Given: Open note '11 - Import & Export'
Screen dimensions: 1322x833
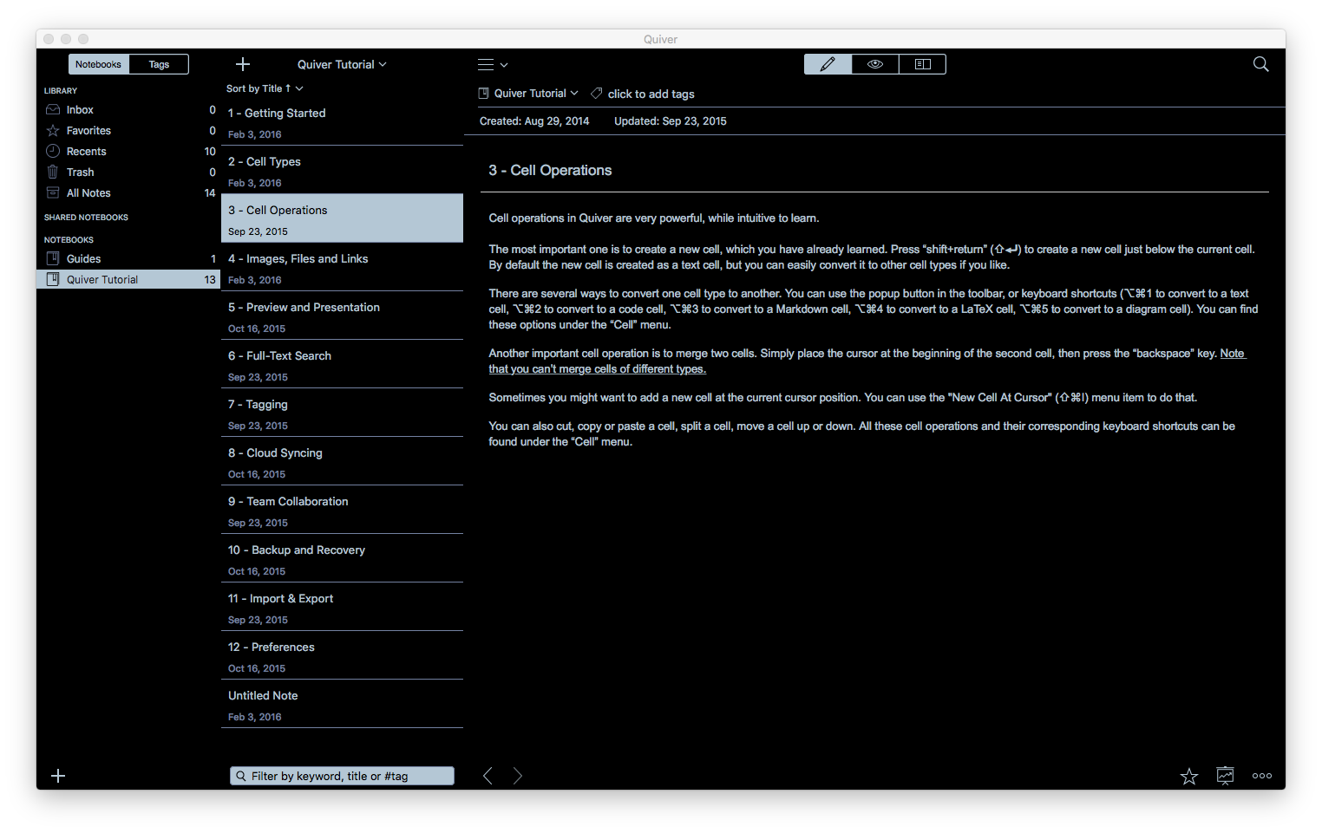Looking at the screenshot, I should point(342,607).
